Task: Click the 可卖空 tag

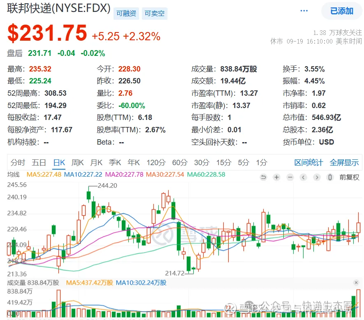Action: point(154,14)
